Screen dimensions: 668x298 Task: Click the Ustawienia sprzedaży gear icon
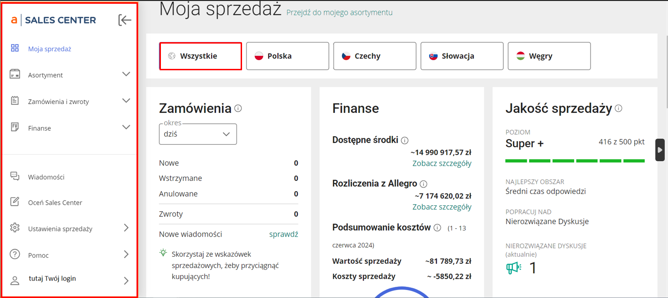[x=15, y=228]
